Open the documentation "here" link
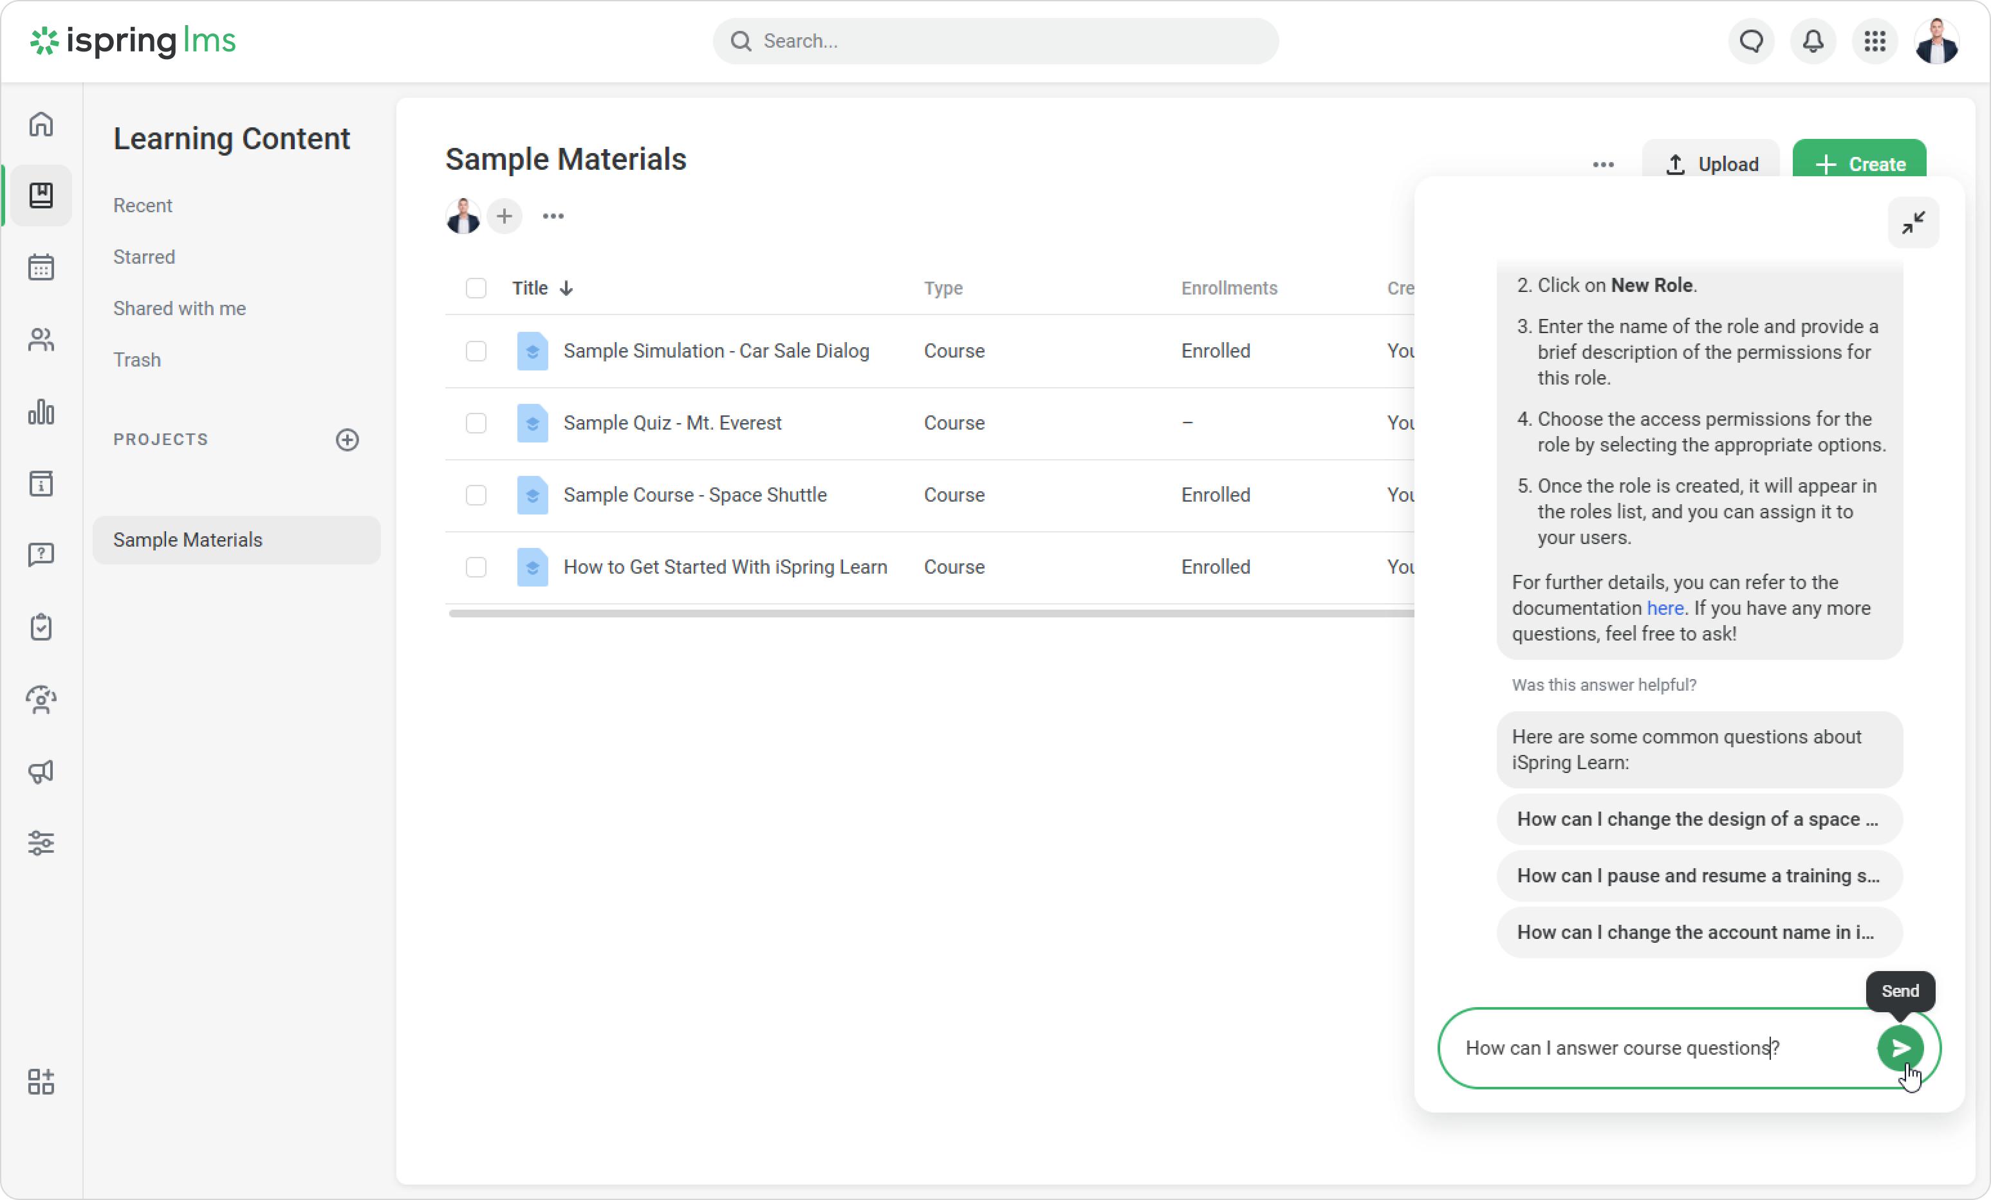The height and width of the screenshot is (1200, 1991). pyautogui.click(x=1665, y=608)
